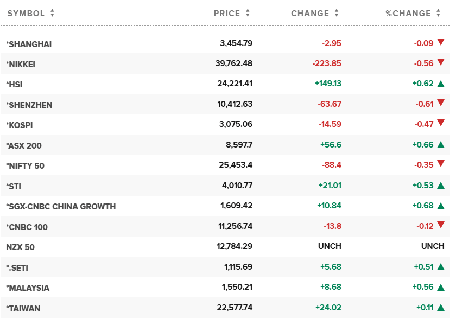
Task: Sort table by the SYMBOL sort arrows
Action: (52, 14)
